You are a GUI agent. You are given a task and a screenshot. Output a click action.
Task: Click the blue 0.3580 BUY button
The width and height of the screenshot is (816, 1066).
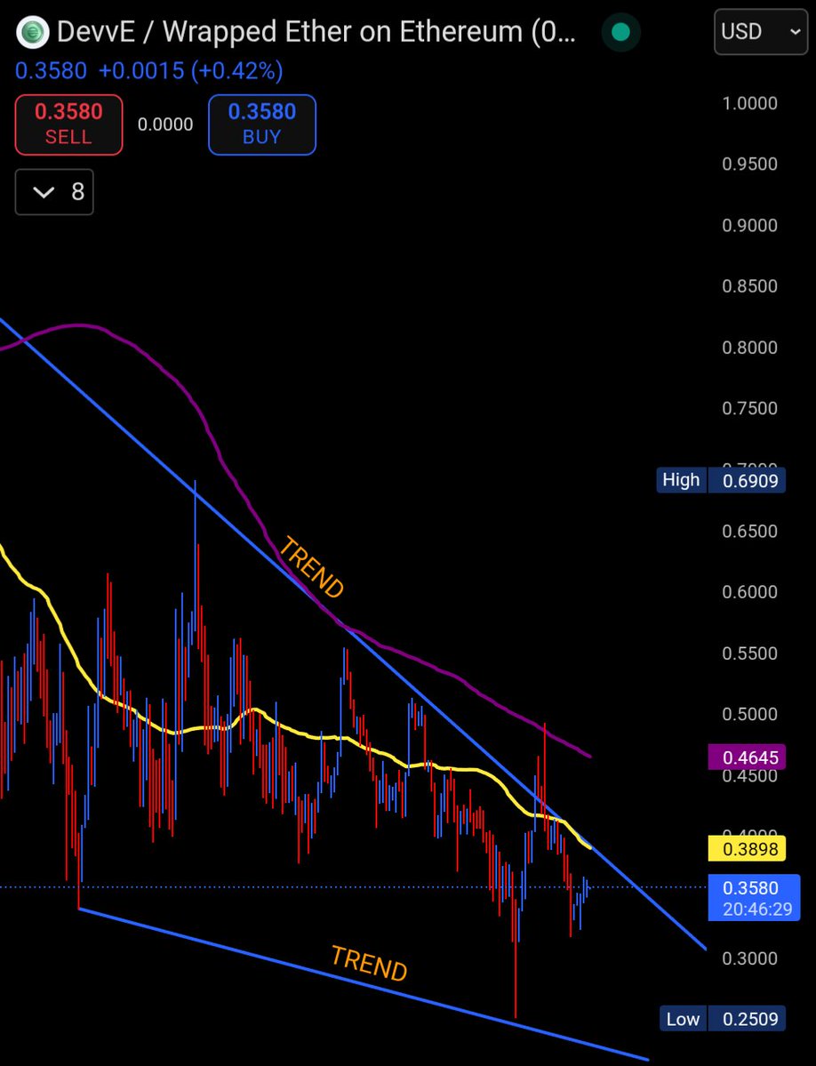[261, 124]
